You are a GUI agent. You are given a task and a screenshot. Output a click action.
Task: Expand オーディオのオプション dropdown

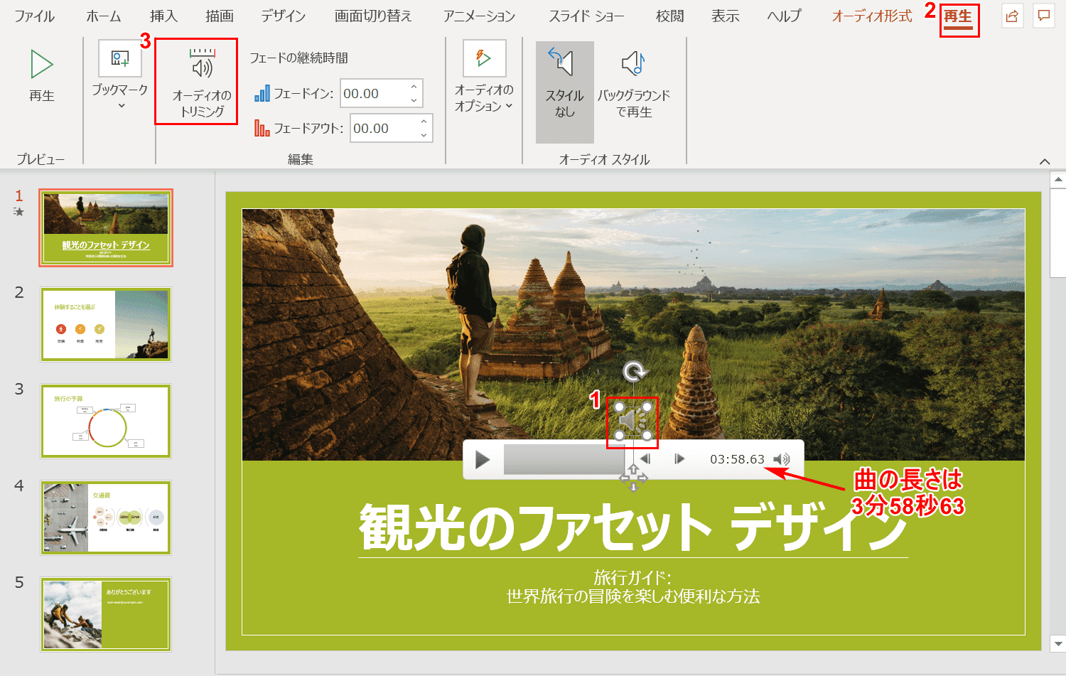pos(508,106)
